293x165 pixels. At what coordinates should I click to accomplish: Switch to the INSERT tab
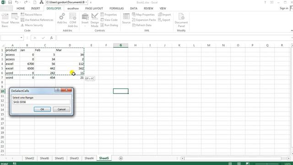36,8
